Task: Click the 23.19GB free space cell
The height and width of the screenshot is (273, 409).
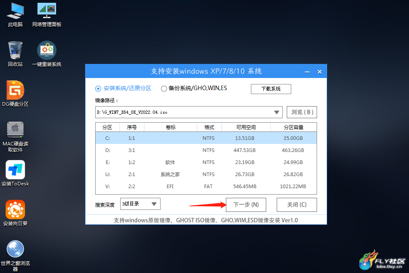Action: (245, 162)
